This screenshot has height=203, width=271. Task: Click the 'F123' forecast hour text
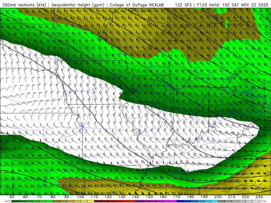[x=202, y=5]
